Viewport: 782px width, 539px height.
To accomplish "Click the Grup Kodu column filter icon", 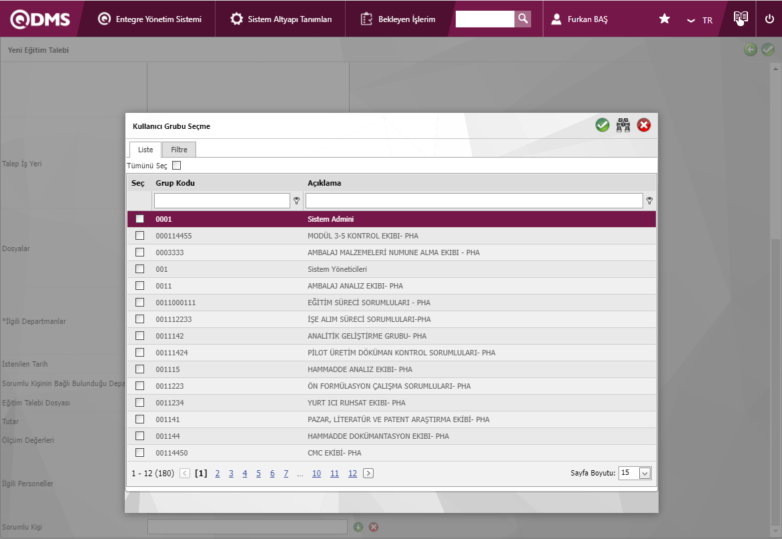I will 297,200.
